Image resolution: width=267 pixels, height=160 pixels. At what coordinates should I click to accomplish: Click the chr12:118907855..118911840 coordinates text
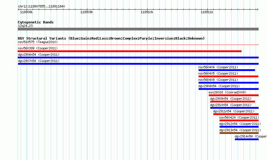[41, 7]
